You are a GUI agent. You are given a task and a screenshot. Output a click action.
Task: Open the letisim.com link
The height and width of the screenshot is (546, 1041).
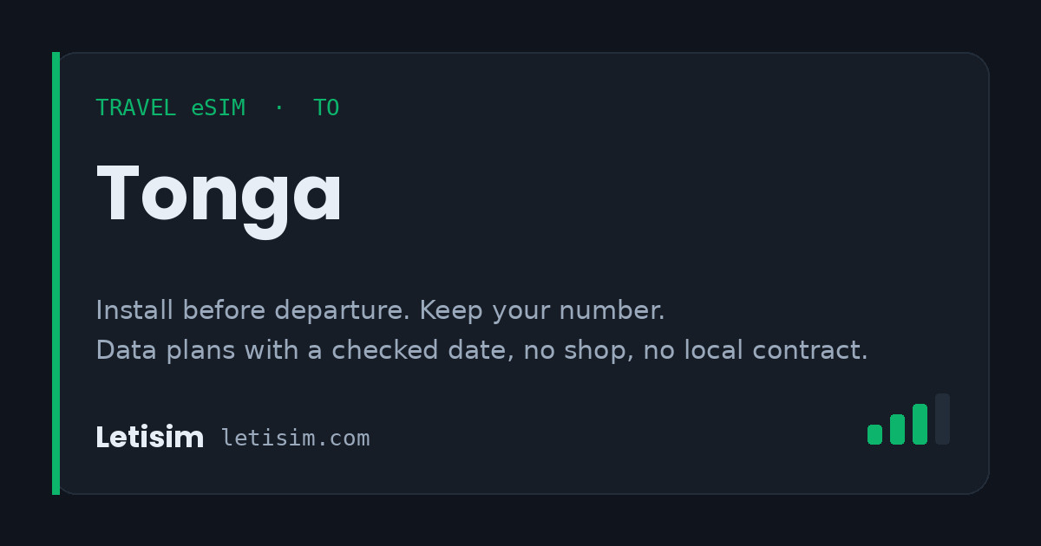coord(295,439)
